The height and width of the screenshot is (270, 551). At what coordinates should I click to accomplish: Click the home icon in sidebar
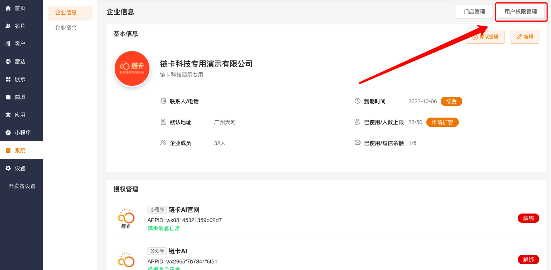pyautogui.click(x=8, y=8)
